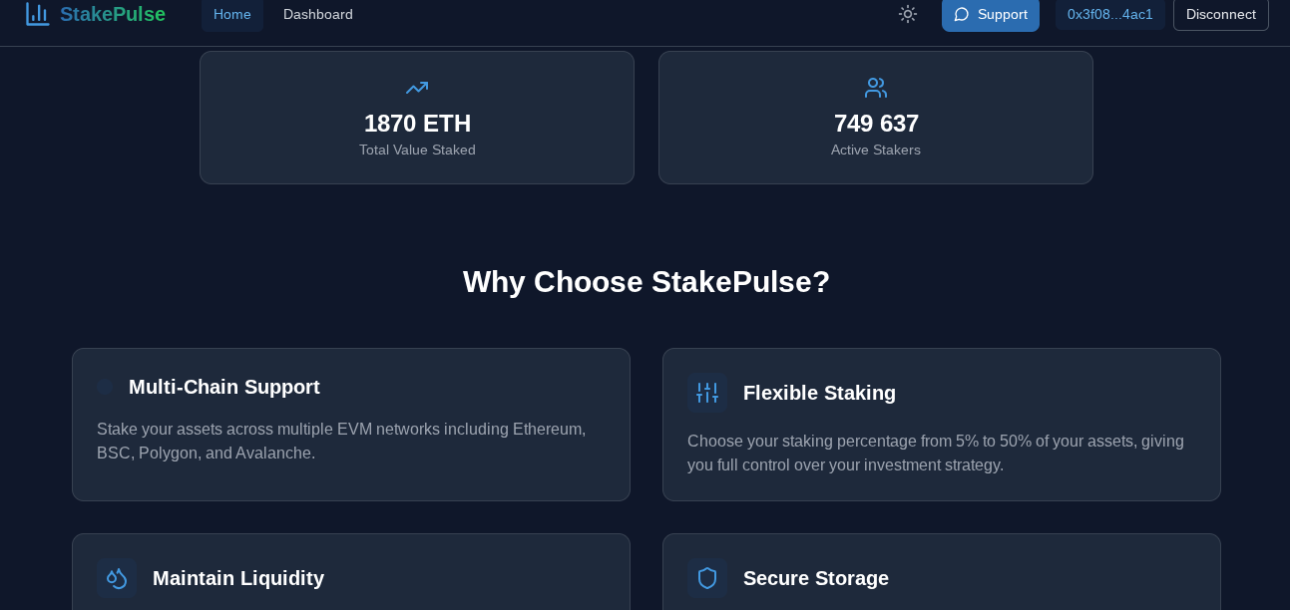Toggle the light/dark theme sun icon
The image size is (1290, 610).
click(907, 14)
